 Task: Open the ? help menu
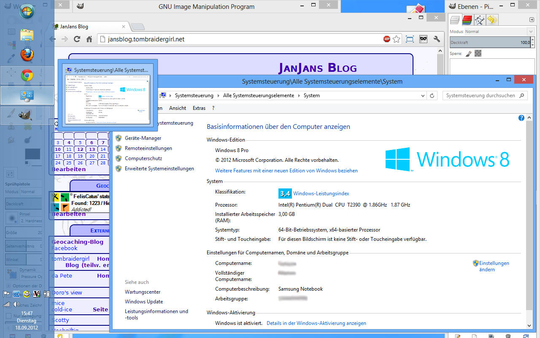(213, 108)
